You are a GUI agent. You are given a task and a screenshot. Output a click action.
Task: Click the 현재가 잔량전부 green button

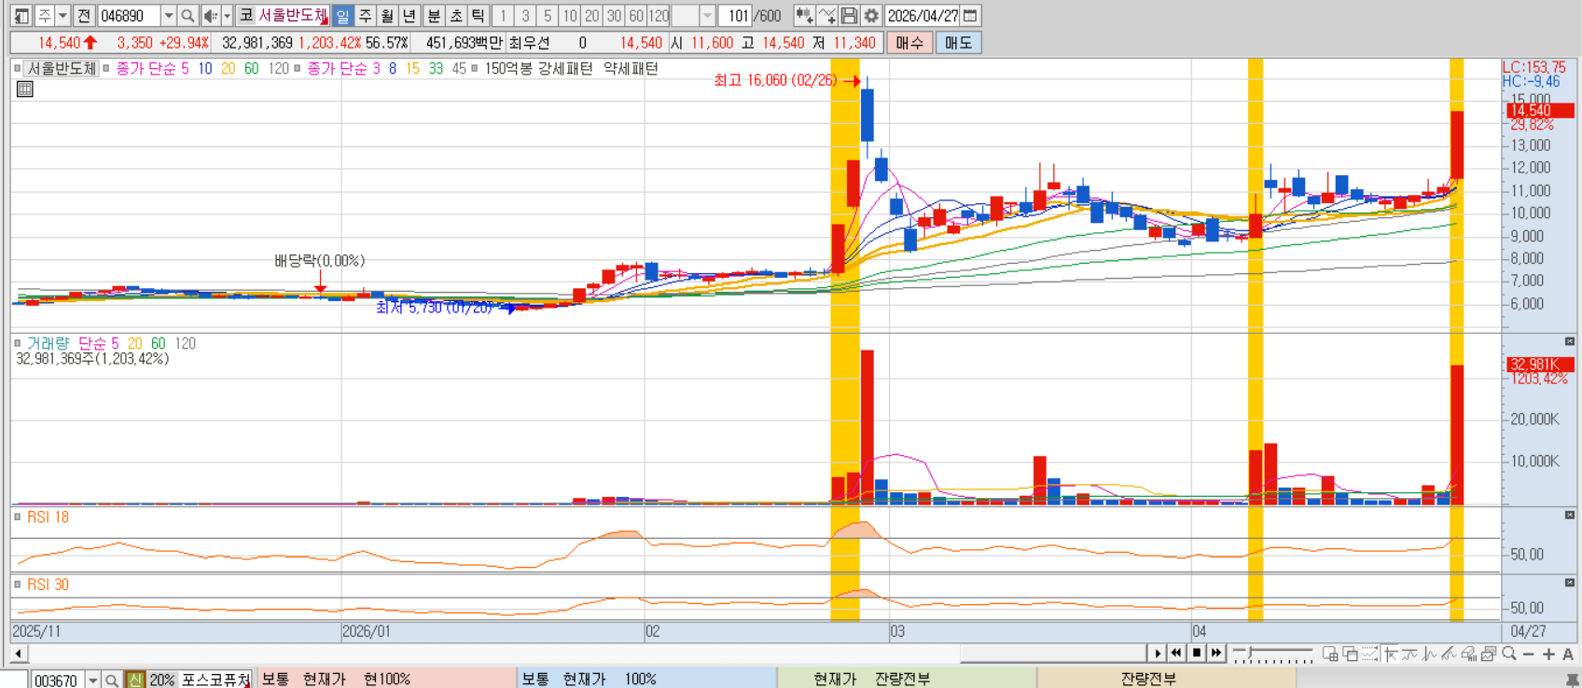(907, 679)
